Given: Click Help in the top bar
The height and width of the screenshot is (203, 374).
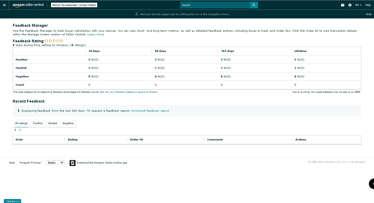Looking at the screenshot, I should click(368, 5).
